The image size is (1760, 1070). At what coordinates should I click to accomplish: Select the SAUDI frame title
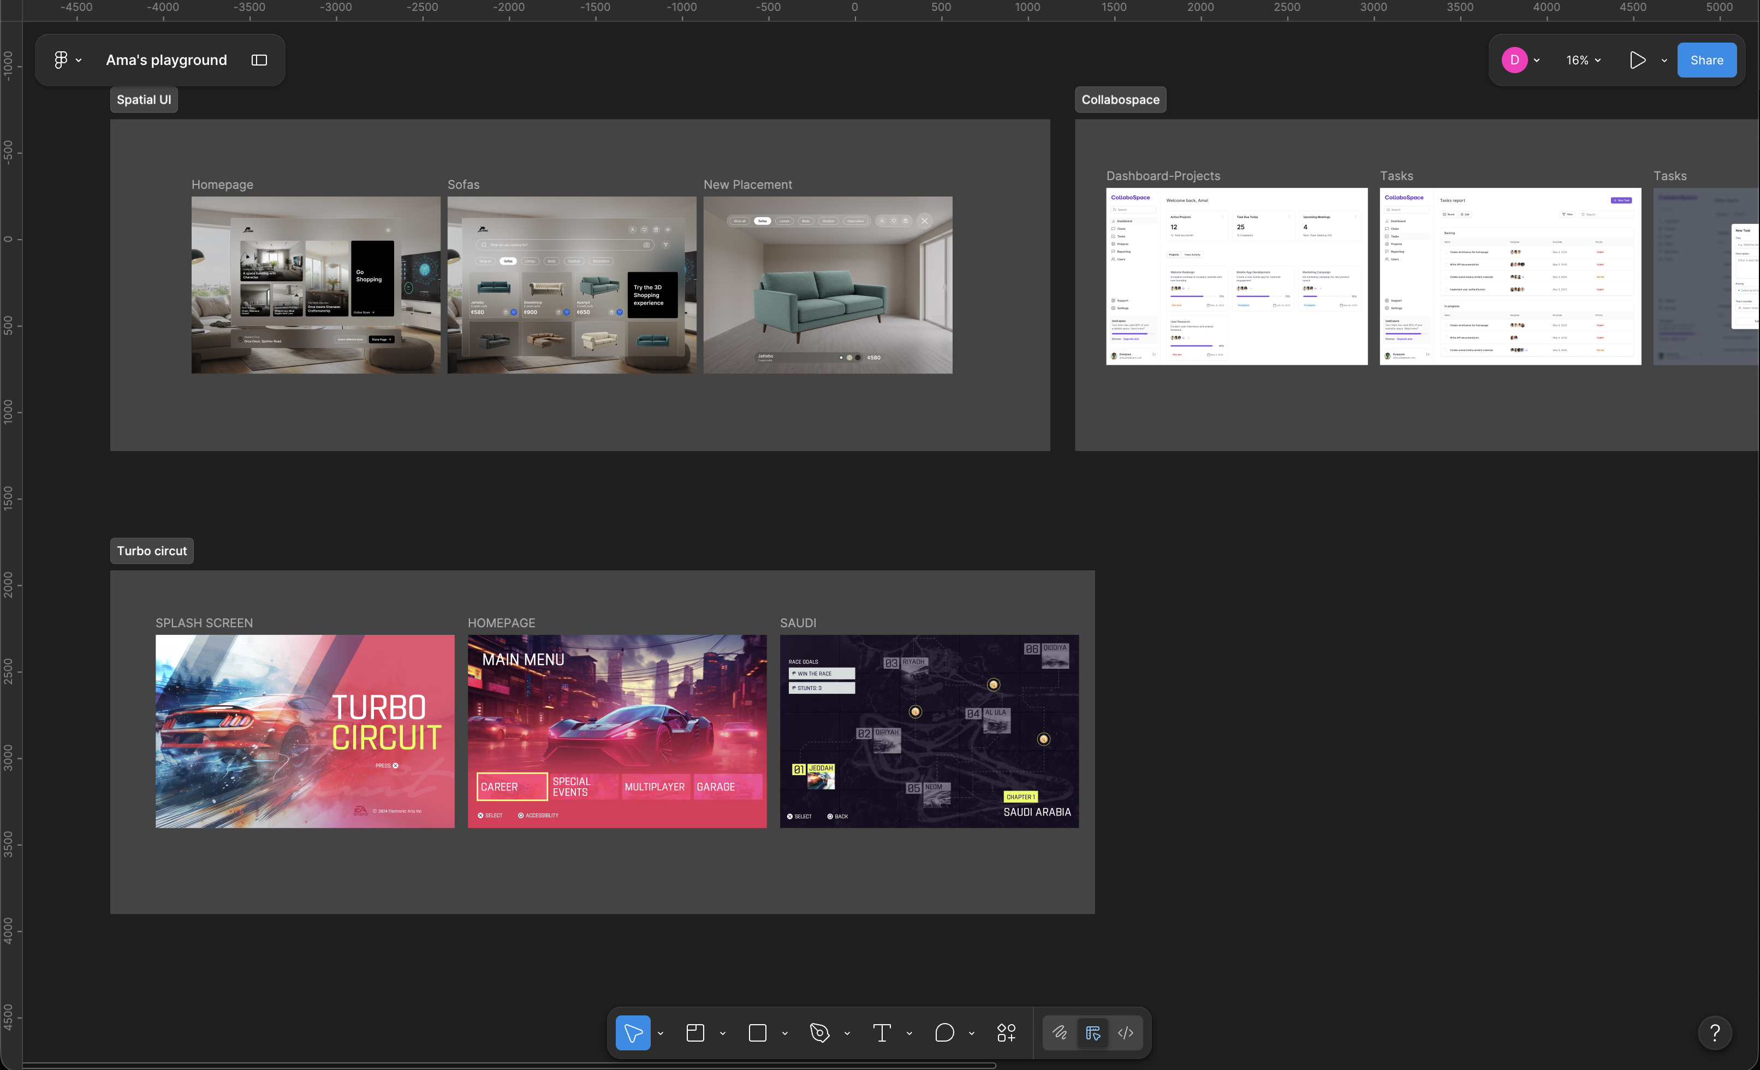pos(798,623)
